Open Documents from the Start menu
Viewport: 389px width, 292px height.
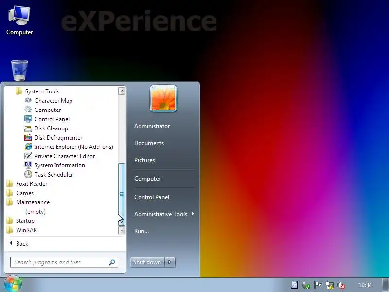[149, 143]
